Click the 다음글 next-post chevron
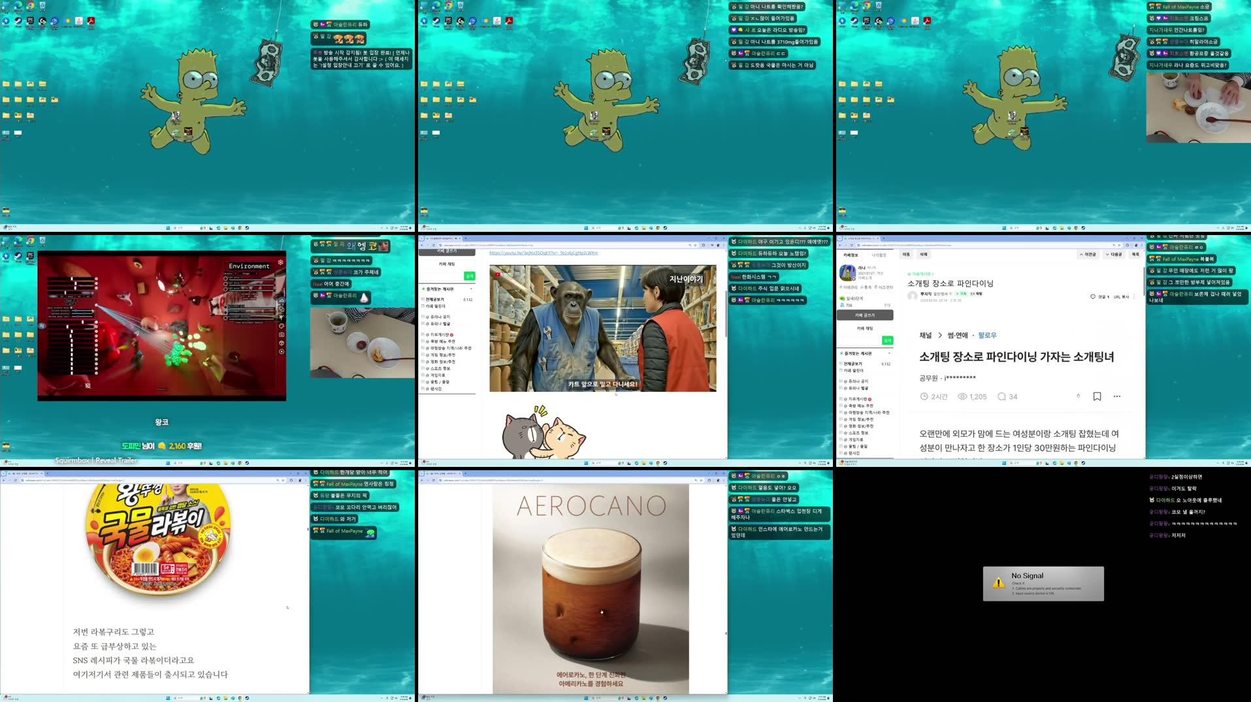This screenshot has height=702, width=1251. point(1107,255)
